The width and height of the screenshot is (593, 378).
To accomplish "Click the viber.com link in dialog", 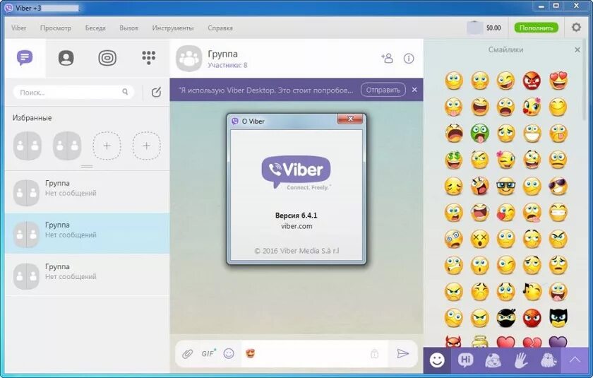I will pos(296,226).
